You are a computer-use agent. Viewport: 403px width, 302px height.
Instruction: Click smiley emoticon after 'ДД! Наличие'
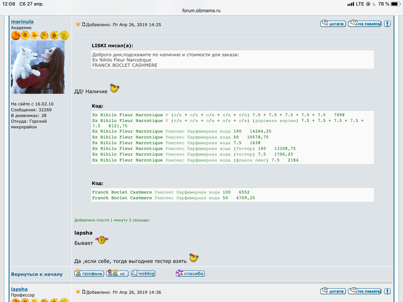[x=115, y=89]
